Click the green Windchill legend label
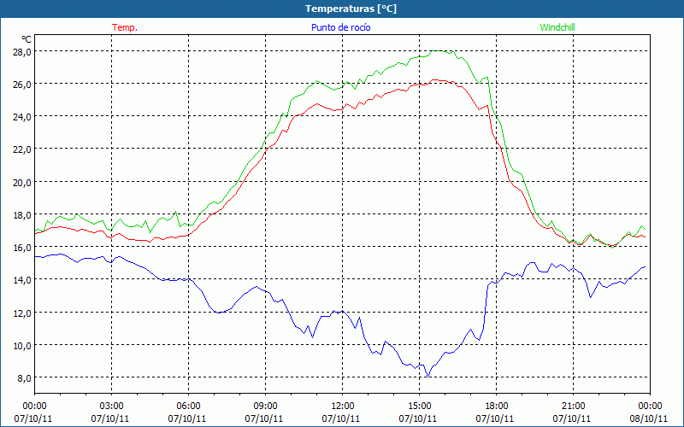 point(557,27)
